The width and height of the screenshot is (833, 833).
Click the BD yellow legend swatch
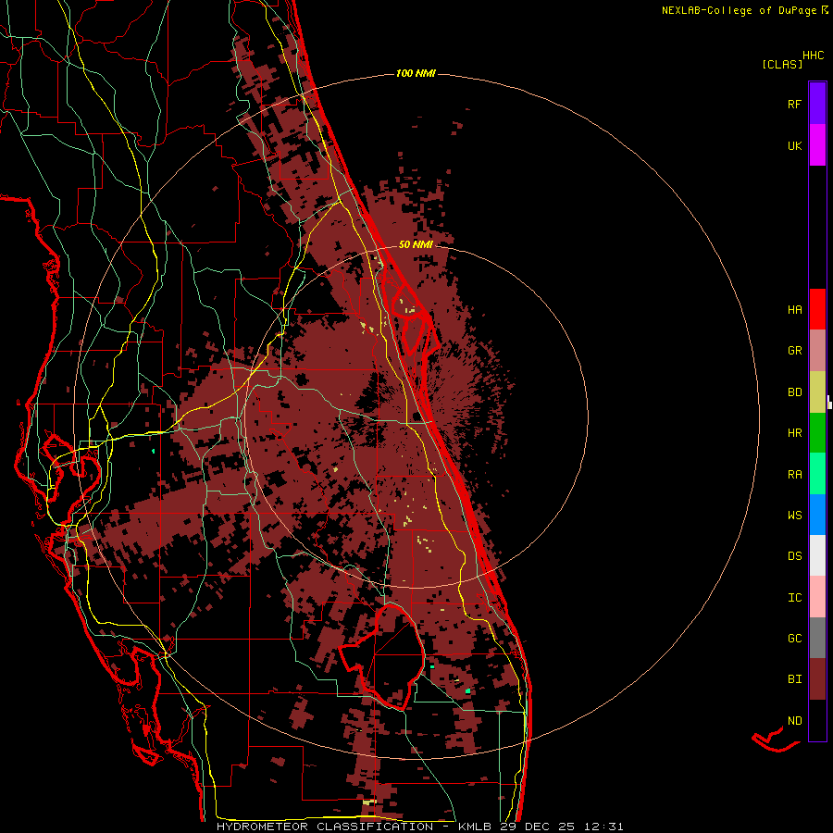(817, 392)
